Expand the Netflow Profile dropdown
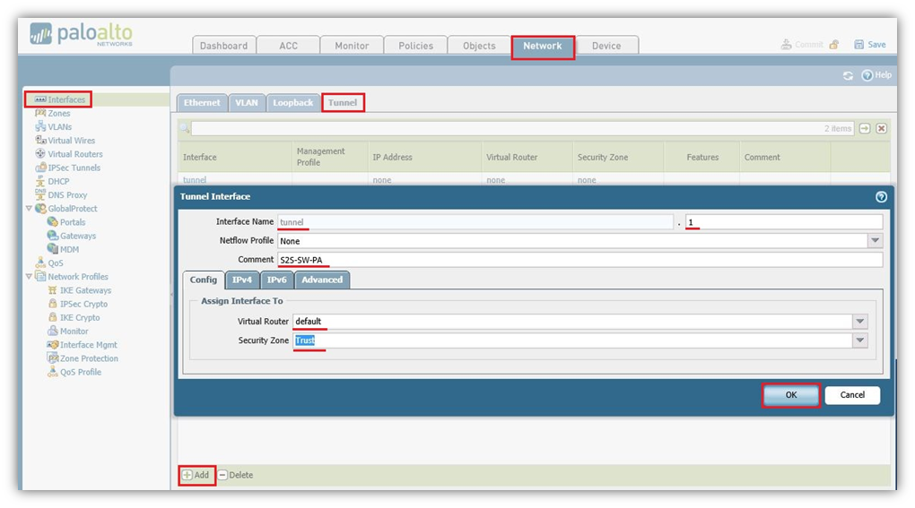Viewport: 915px width, 508px height. (875, 241)
